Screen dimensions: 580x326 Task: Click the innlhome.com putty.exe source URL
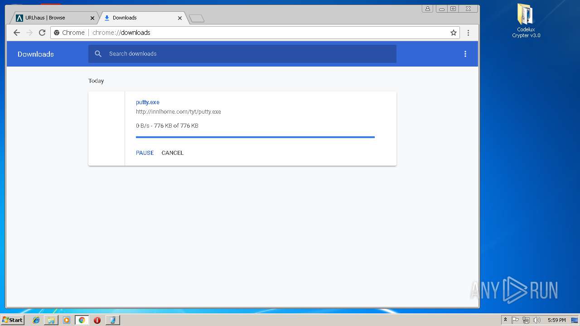179,112
